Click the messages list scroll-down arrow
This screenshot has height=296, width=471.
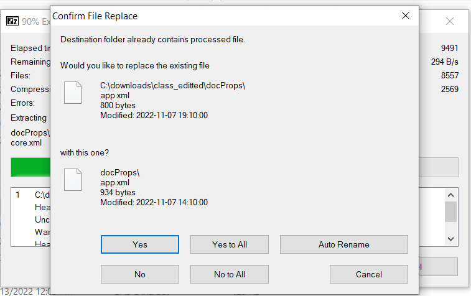(452, 239)
